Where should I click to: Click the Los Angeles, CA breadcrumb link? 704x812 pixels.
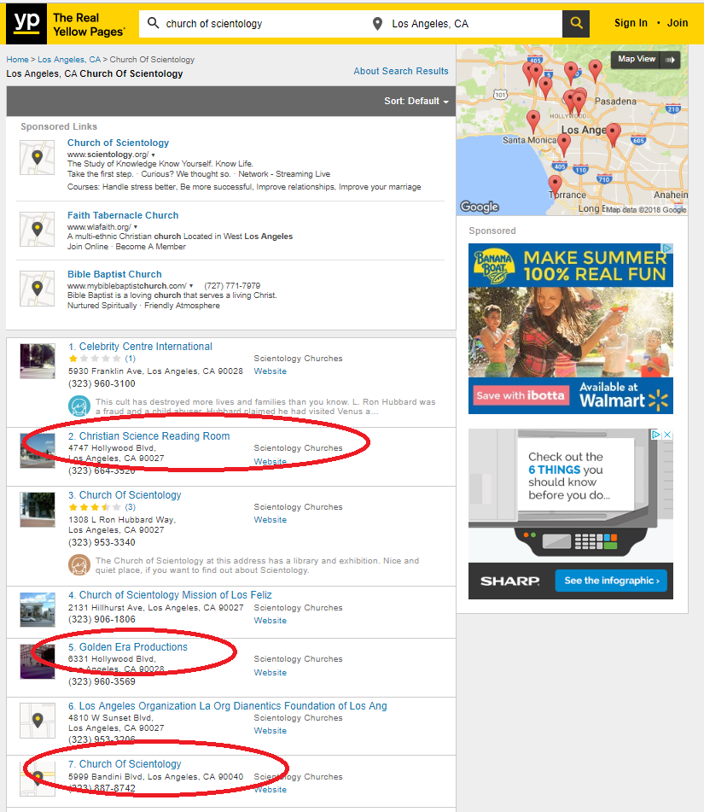(69, 60)
